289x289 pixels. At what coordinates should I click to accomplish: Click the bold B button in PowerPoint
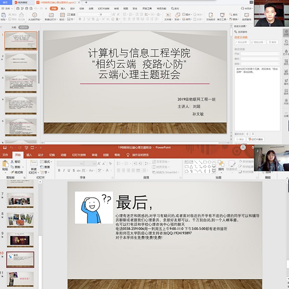(58, 171)
